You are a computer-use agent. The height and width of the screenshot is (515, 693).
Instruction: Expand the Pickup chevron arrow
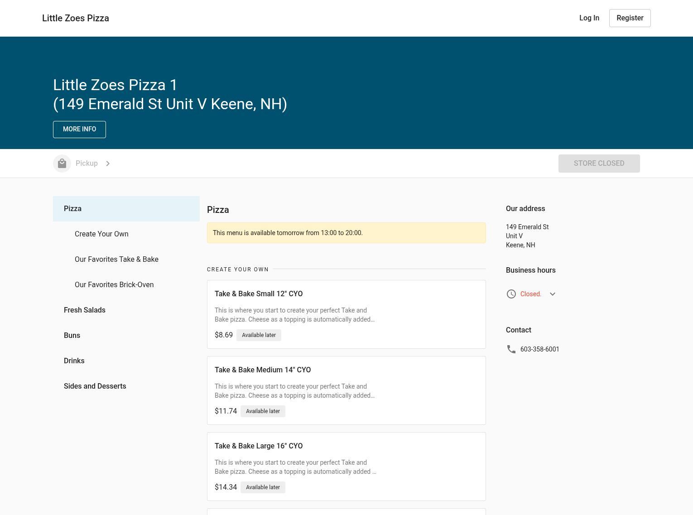(108, 164)
